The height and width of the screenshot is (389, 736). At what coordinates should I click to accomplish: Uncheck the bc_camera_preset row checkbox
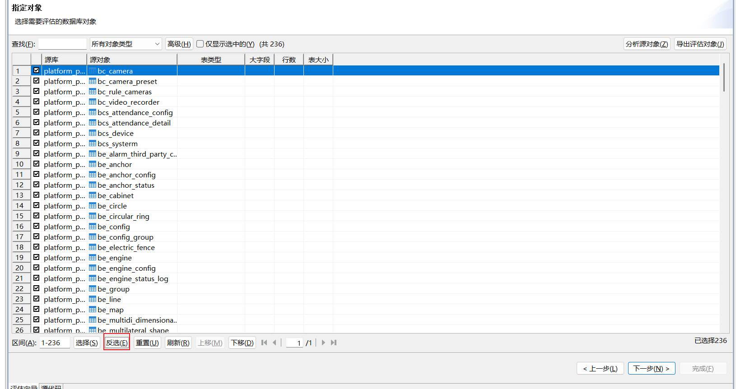tap(36, 81)
